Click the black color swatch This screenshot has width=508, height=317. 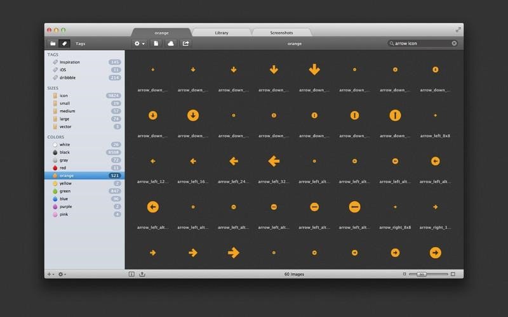click(55, 152)
